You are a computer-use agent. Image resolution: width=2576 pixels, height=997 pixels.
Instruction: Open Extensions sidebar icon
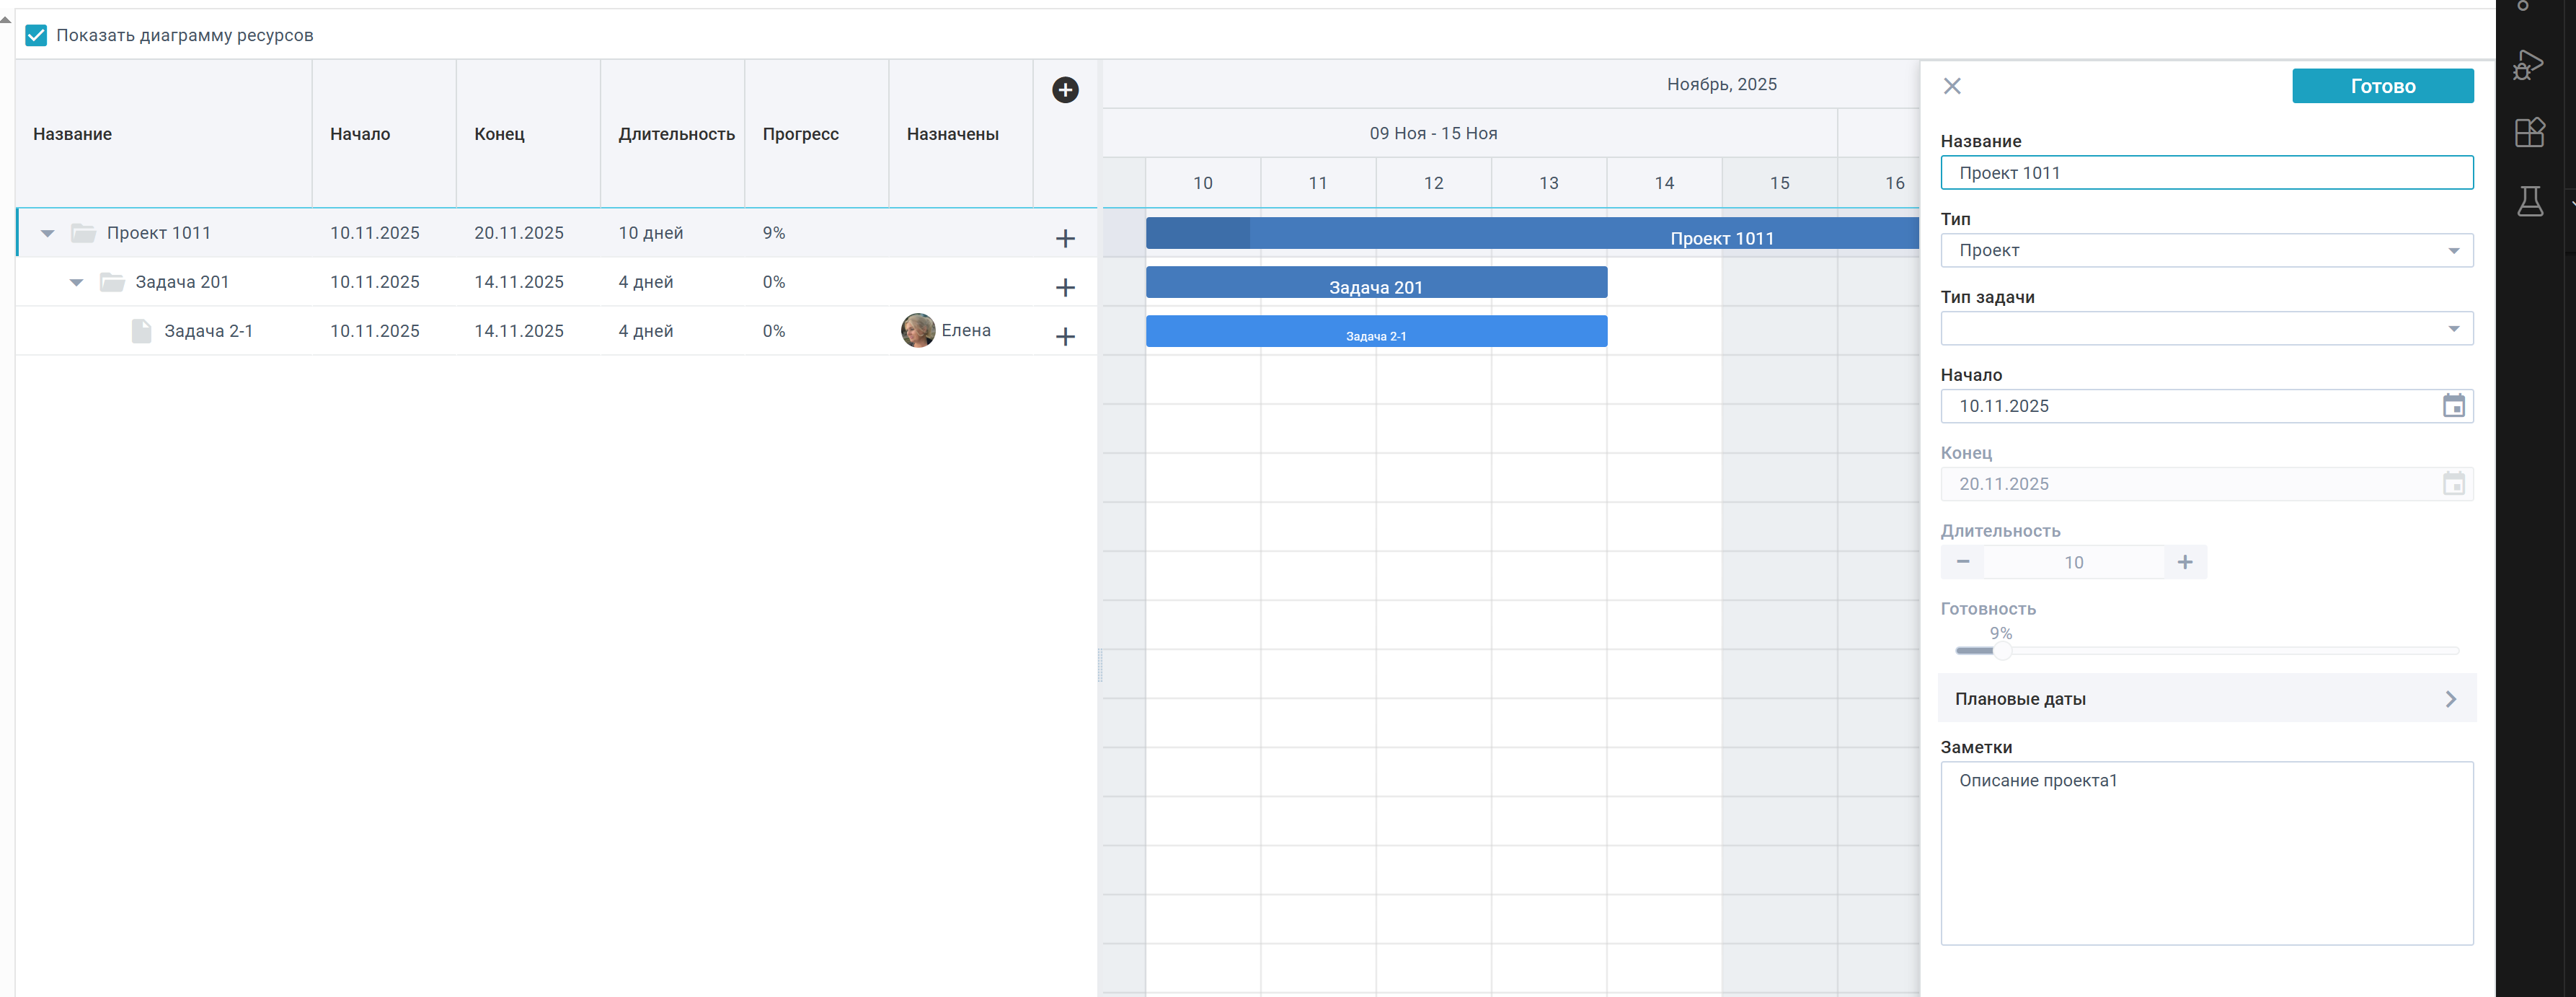(x=2529, y=132)
